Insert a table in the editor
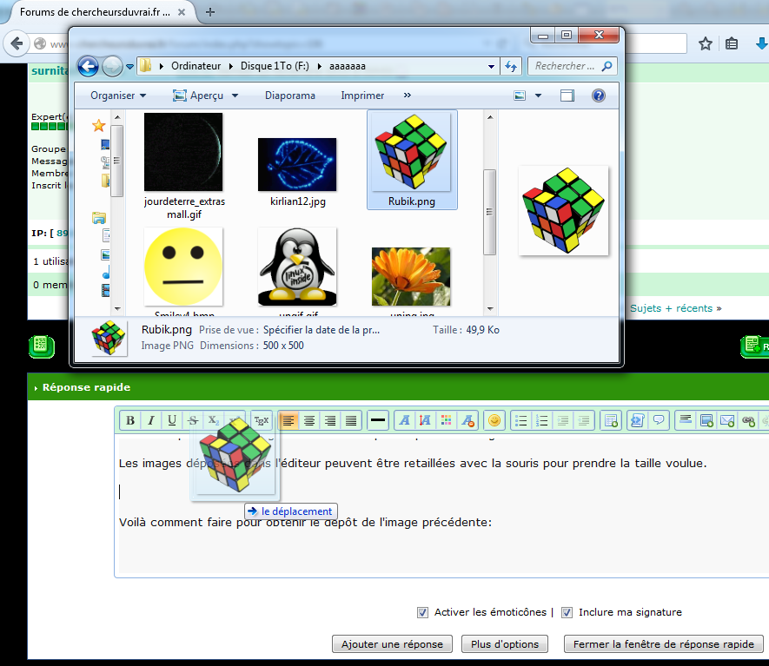 (x=611, y=420)
